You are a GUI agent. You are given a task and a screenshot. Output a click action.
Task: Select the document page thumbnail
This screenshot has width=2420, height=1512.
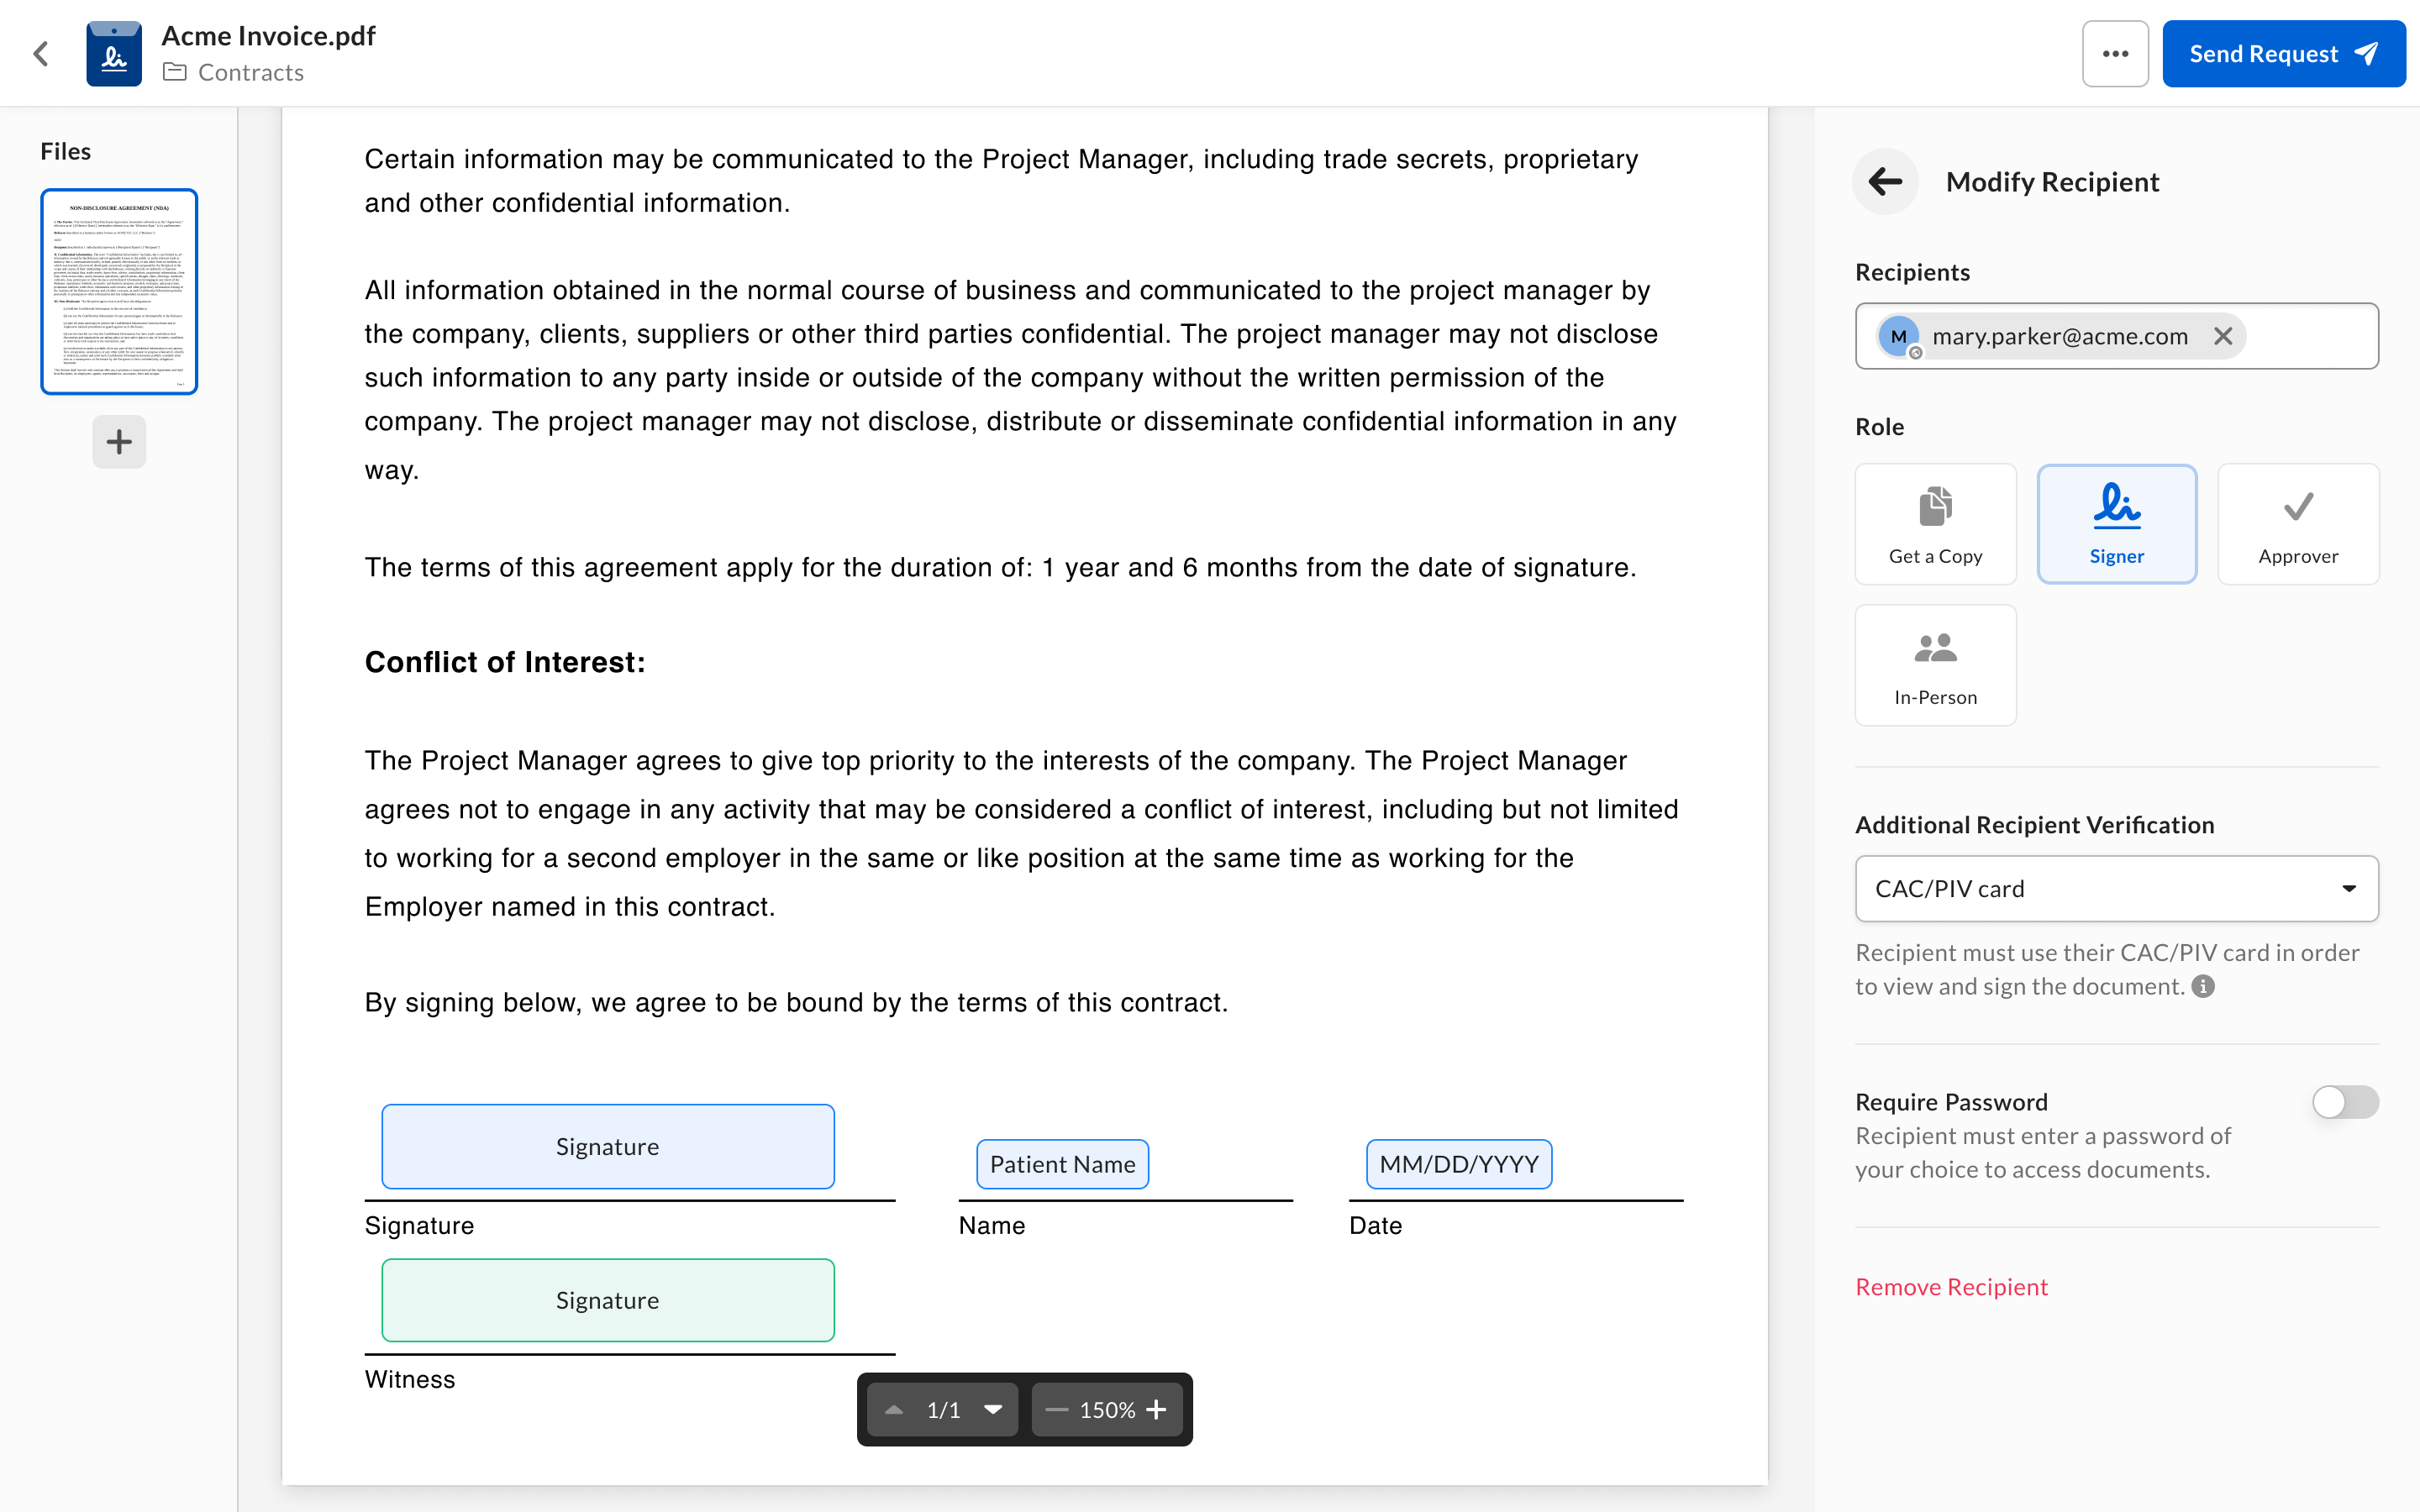tap(119, 291)
